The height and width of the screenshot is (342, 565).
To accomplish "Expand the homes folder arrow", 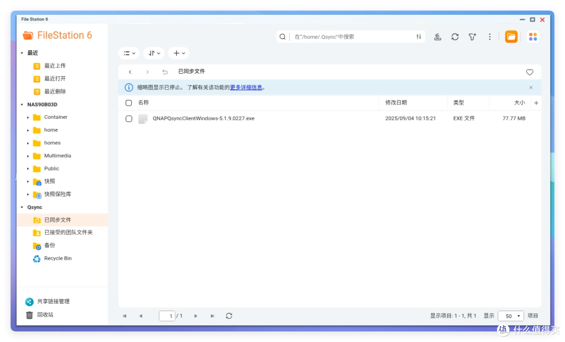I will coord(28,143).
